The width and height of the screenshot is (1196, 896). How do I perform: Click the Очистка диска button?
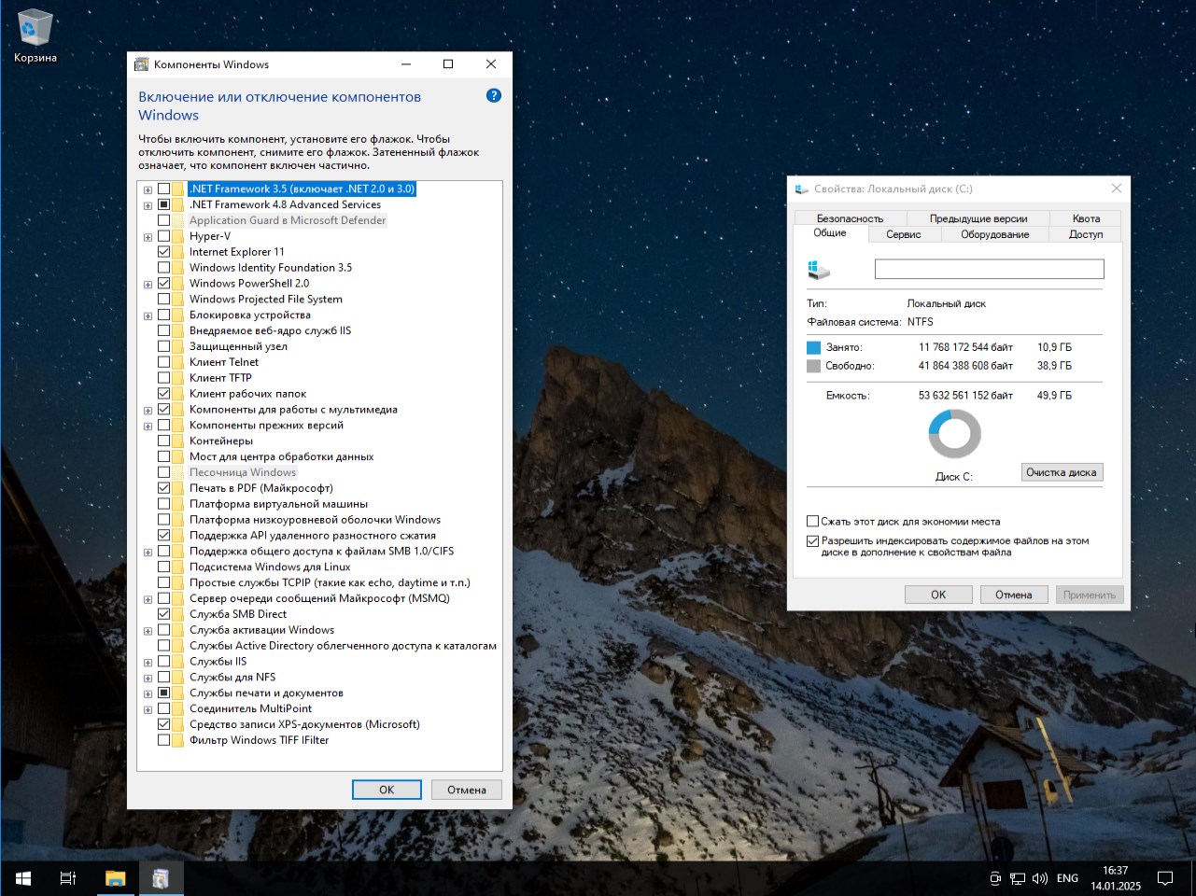(1062, 472)
